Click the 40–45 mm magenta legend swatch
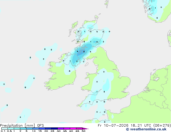Image resolution: width=171 pixels, height=132 pixels. pos(73,128)
